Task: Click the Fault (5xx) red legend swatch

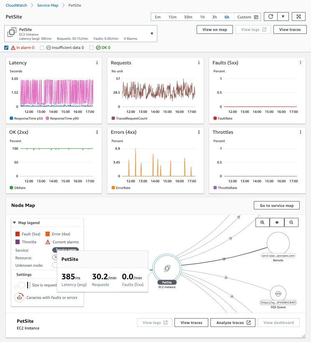Action: tap(18, 234)
